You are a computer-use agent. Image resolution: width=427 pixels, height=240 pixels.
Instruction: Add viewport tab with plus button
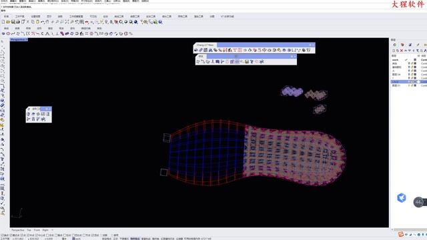(x=52, y=230)
